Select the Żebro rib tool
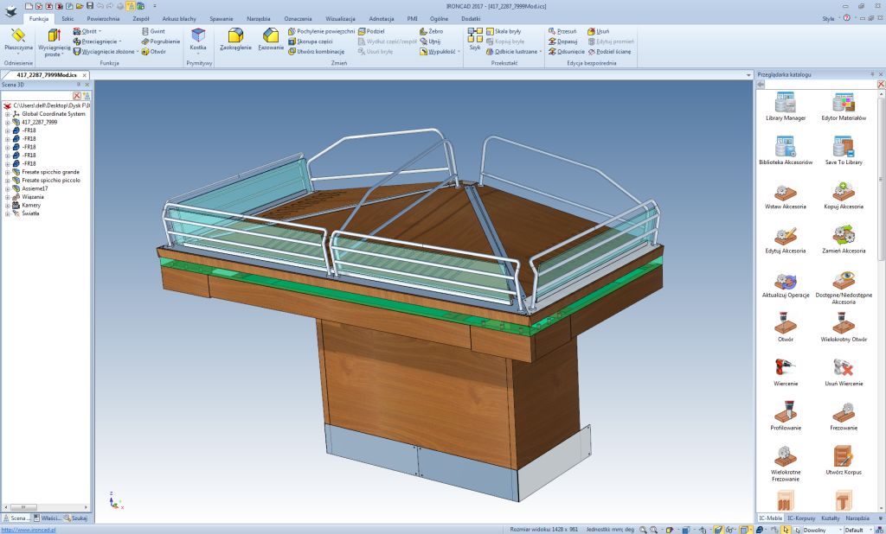The height and width of the screenshot is (534, 886). 431,31
